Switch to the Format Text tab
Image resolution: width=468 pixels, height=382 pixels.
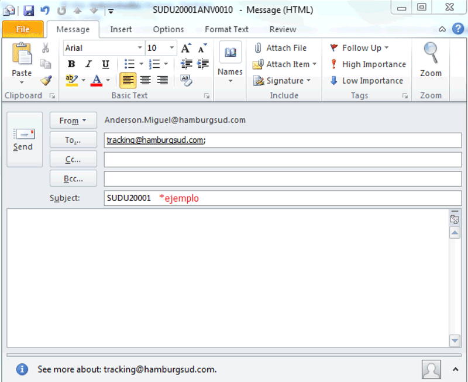tap(226, 29)
